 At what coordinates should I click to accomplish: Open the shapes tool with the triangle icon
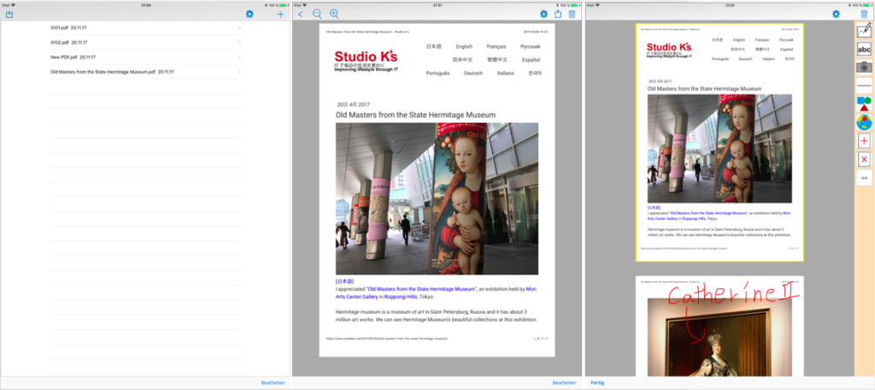[863, 104]
